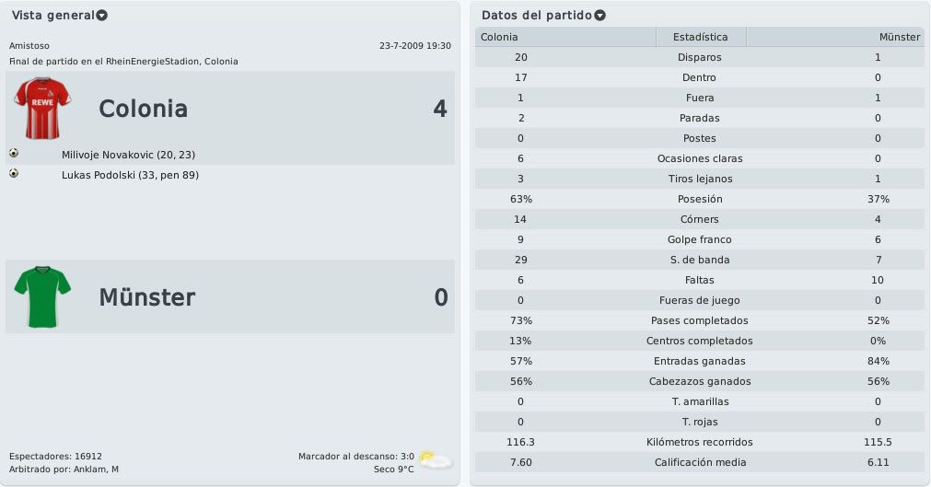Image resolution: width=931 pixels, height=487 pixels.
Task: Click the RheinEnergieStadion venue text
Action: tap(153, 61)
